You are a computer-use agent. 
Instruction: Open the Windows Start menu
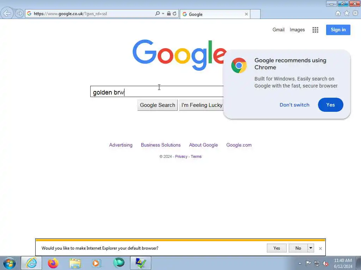pos(10,263)
